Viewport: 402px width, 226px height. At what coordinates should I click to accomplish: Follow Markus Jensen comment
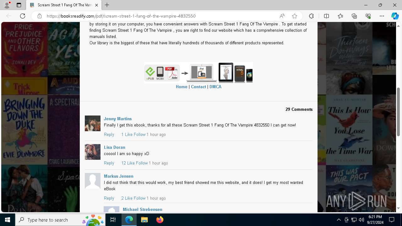pos(139,198)
